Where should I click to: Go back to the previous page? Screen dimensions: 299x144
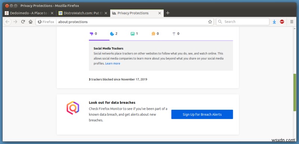coord(7,22)
